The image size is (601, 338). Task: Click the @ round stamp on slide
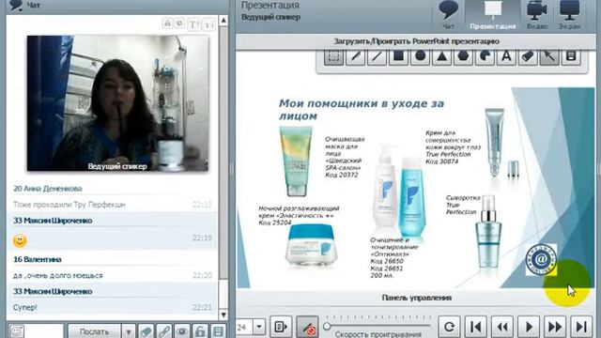[x=541, y=260]
